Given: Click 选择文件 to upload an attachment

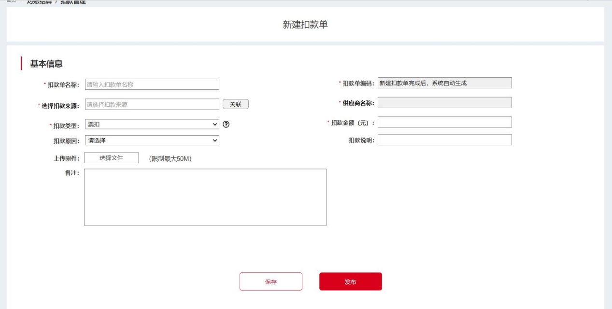Looking at the screenshot, I should click(112, 158).
